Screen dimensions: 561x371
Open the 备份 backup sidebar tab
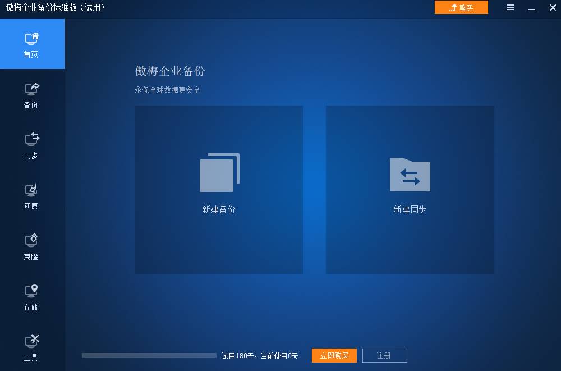(x=32, y=95)
